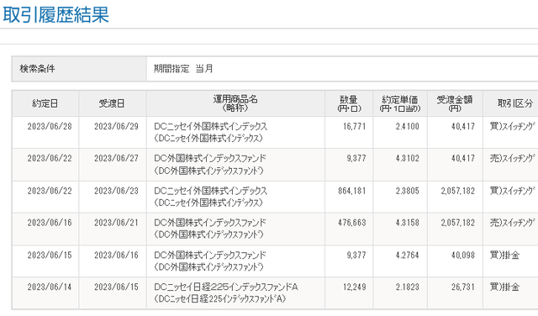Screen dimensions: 538x316
Task: Select unit price 2.3805
Action: click(407, 191)
